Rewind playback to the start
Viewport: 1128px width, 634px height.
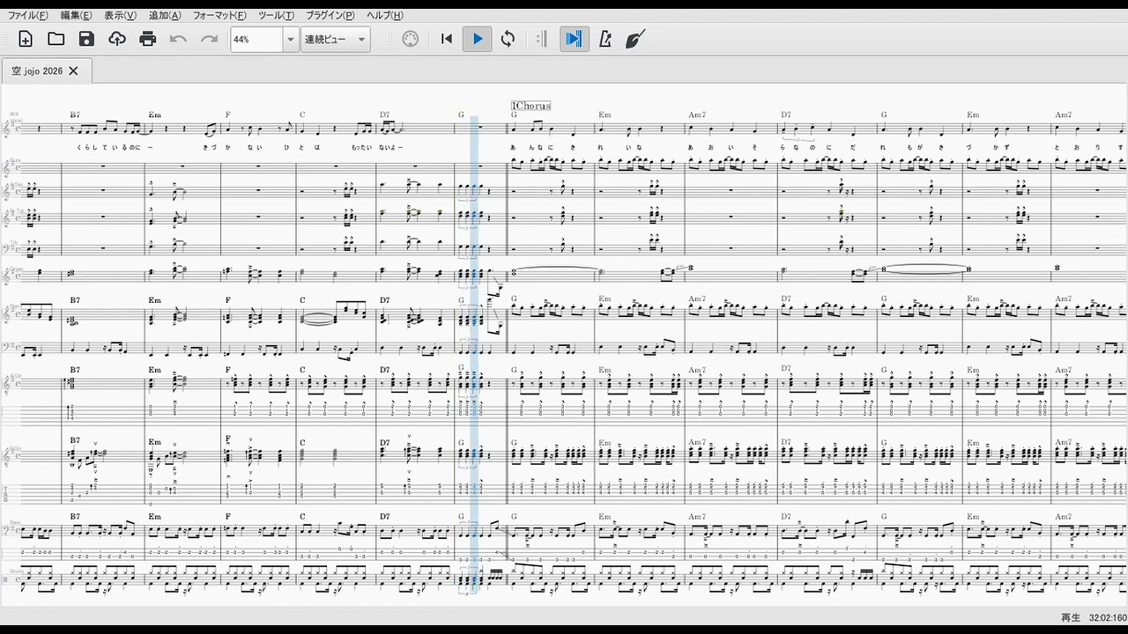[447, 39]
